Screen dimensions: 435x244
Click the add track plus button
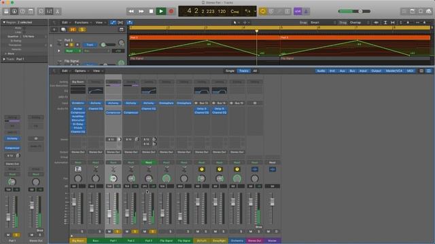54,30
